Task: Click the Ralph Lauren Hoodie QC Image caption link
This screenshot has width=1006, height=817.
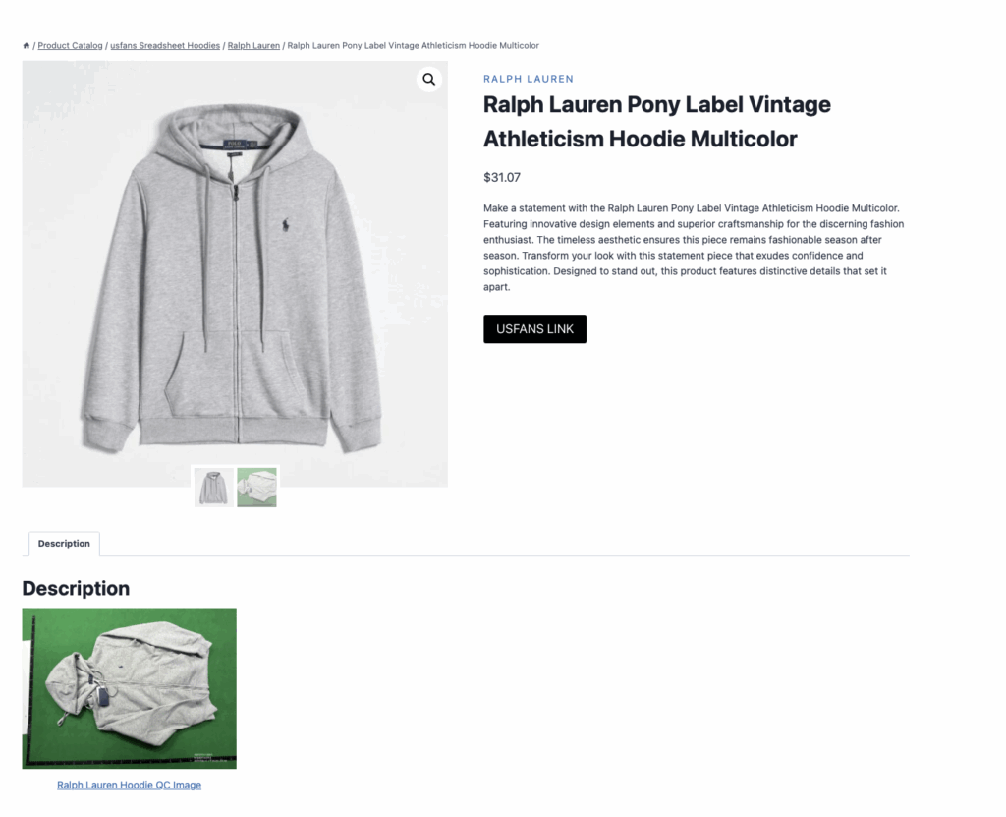Action: pyautogui.click(x=129, y=785)
